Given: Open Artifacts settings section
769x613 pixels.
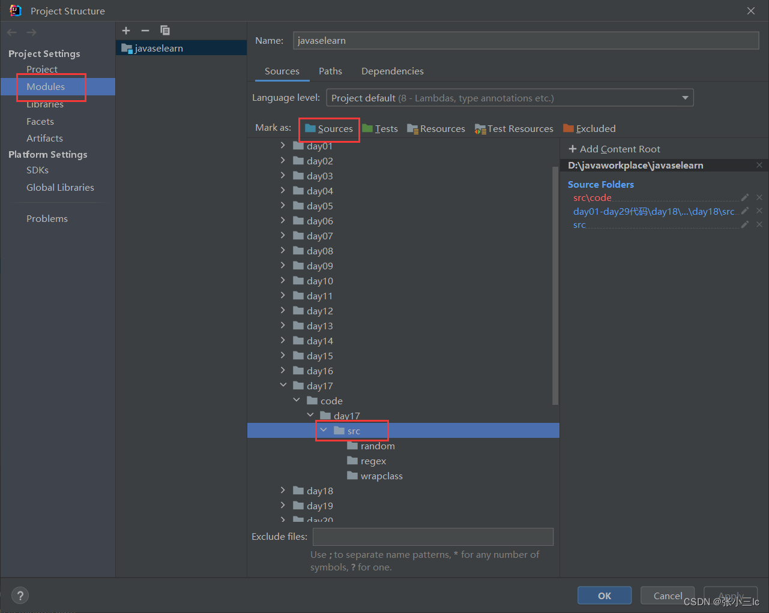Looking at the screenshot, I should pos(44,138).
